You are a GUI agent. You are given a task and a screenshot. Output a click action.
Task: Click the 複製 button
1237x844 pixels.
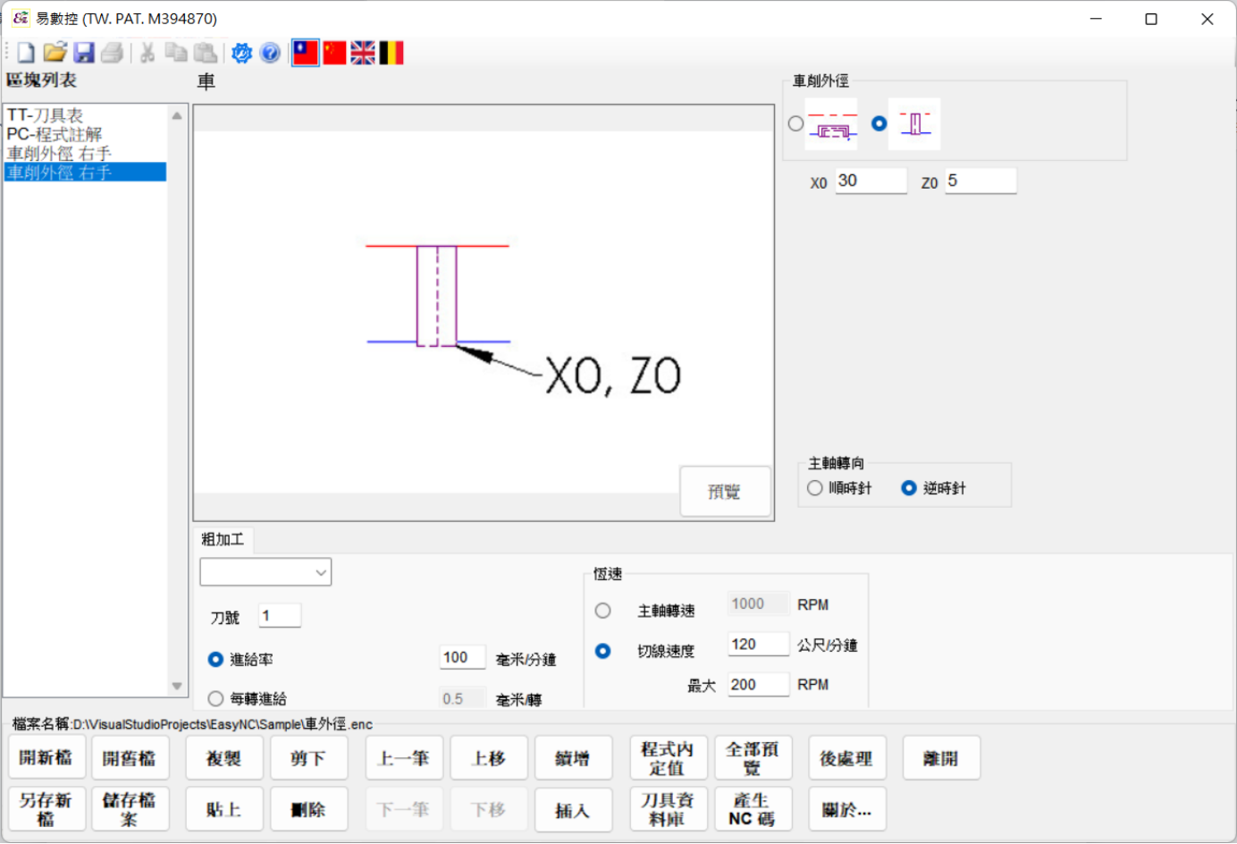click(224, 758)
